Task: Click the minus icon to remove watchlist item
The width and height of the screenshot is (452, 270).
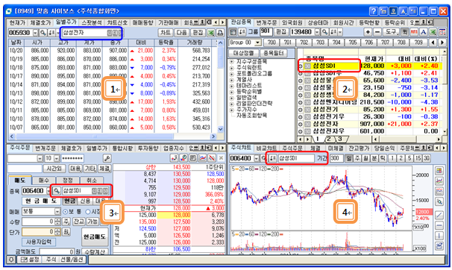Action: pos(377,32)
